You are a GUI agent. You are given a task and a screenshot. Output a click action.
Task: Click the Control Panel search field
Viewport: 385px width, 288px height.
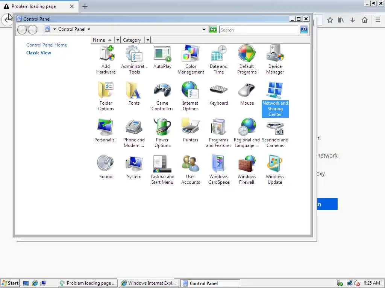click(x=259, y=30)
